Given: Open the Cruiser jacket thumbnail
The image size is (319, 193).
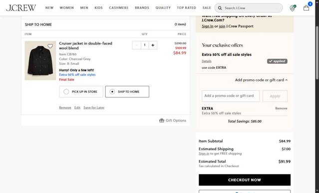Looking at the screenshot, I should coord(40,60).
